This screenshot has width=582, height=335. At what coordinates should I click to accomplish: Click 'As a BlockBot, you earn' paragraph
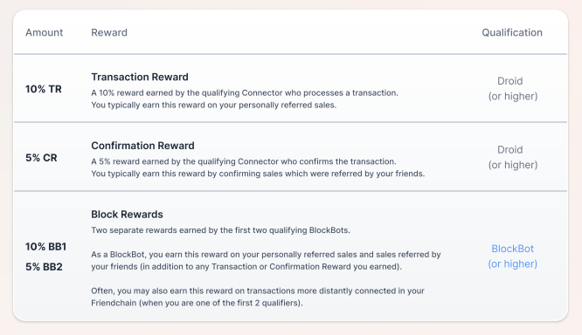click(x=266, y=261)
